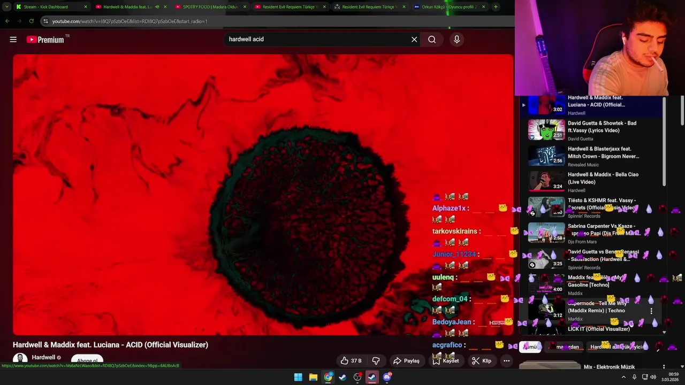
Task: Open File Explorer from taskbar
Action: pyautogui.click(x=313, y=377)
